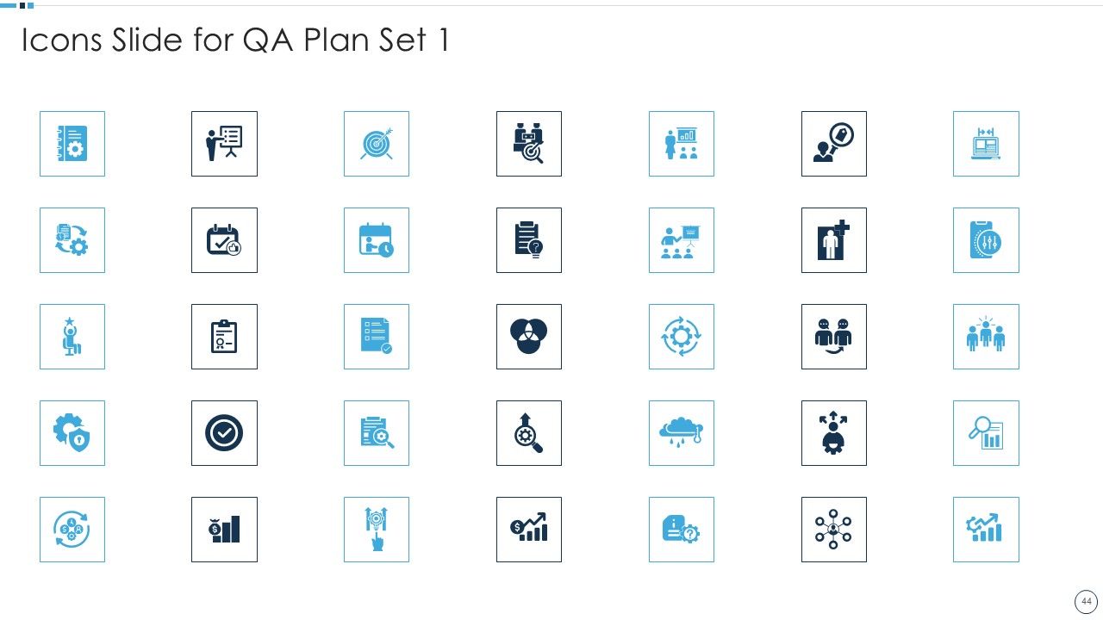
Task: Click the dollar growth arrow chart icon
Action: (529, 530)
